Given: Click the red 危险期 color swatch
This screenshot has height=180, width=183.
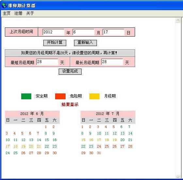Looking at the screenshot, I should 60,96.
